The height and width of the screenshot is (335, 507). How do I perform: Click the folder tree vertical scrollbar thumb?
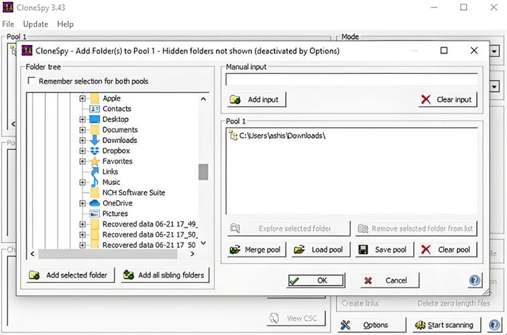[x=203, y=172]
